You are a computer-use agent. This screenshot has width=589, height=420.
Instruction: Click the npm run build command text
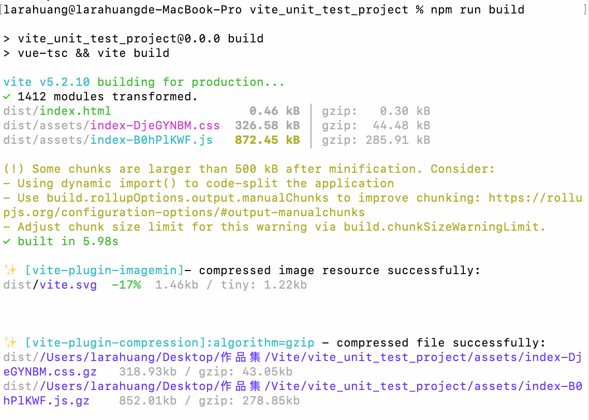(477, 10)
